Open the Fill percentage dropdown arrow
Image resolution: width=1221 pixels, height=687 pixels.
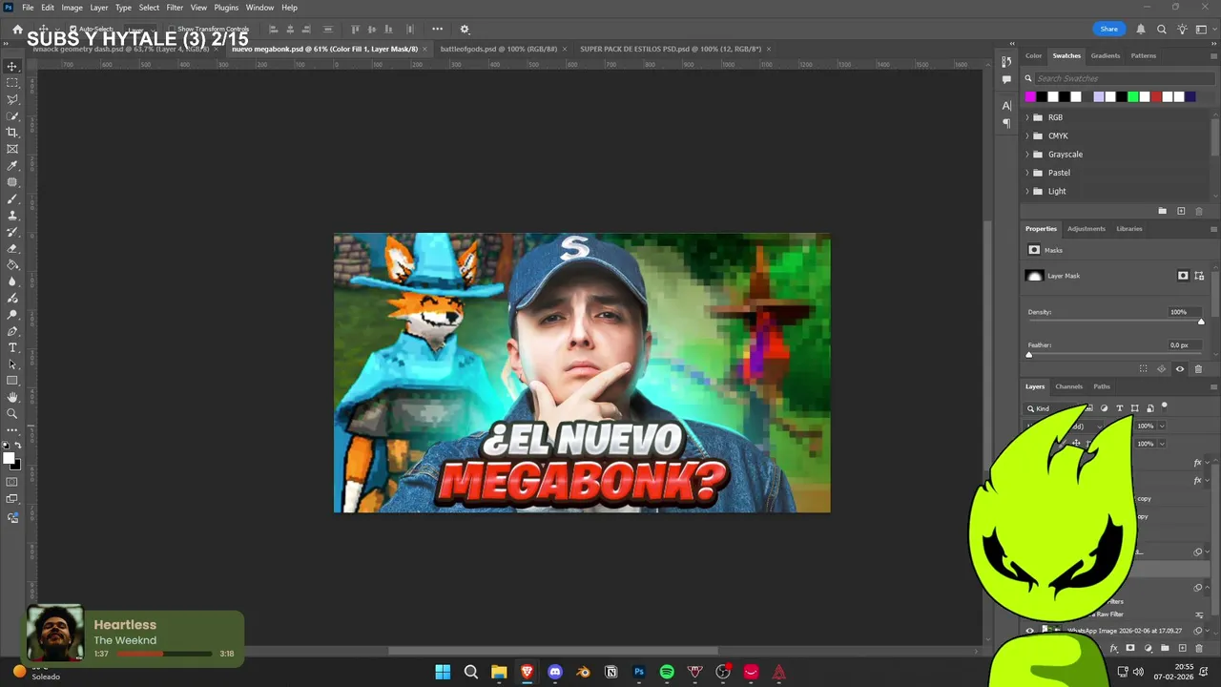pos(1161,444)
